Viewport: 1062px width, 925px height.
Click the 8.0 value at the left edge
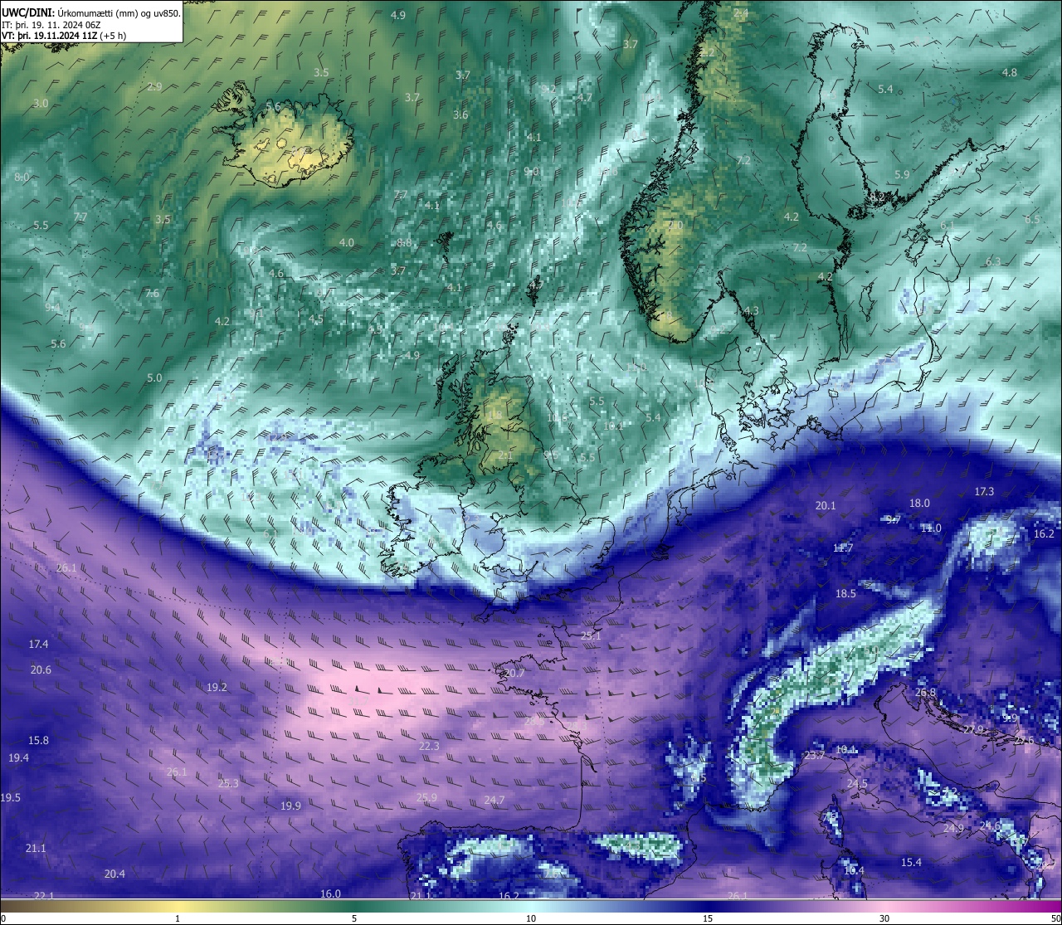(x=22, y=178)
